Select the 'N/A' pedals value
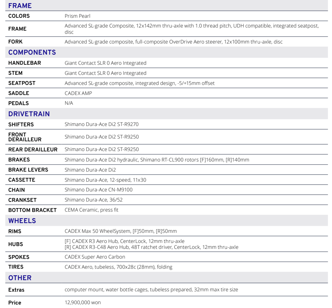The width and height of the screenshot is (332, 308). click(69, 103)
